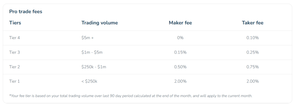The height and width of the screenshot is (106, 295).
Task: Click the $1m - $5m volume cell
Action: pyautogui.click(x=92, y=52)
